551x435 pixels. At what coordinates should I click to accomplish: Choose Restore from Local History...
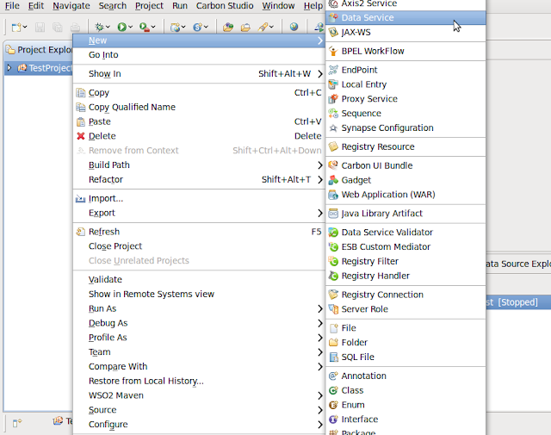(x=199, y=381)
